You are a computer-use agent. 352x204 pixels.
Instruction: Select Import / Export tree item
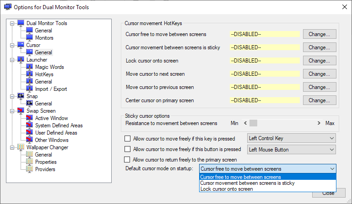point(51,89)
